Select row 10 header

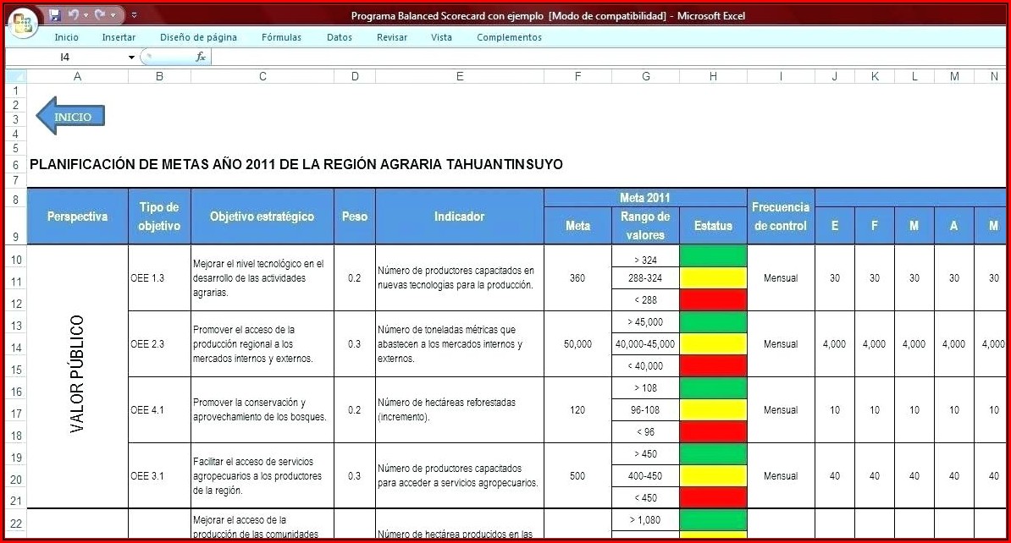point(16,259)
